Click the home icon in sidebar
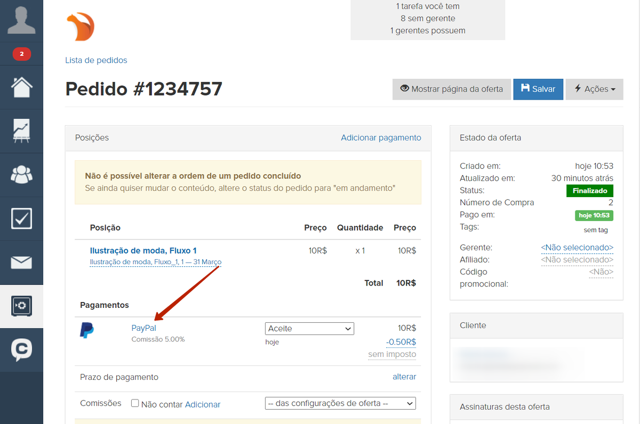Screen dimensions: 640x424 tap(21, 87)
